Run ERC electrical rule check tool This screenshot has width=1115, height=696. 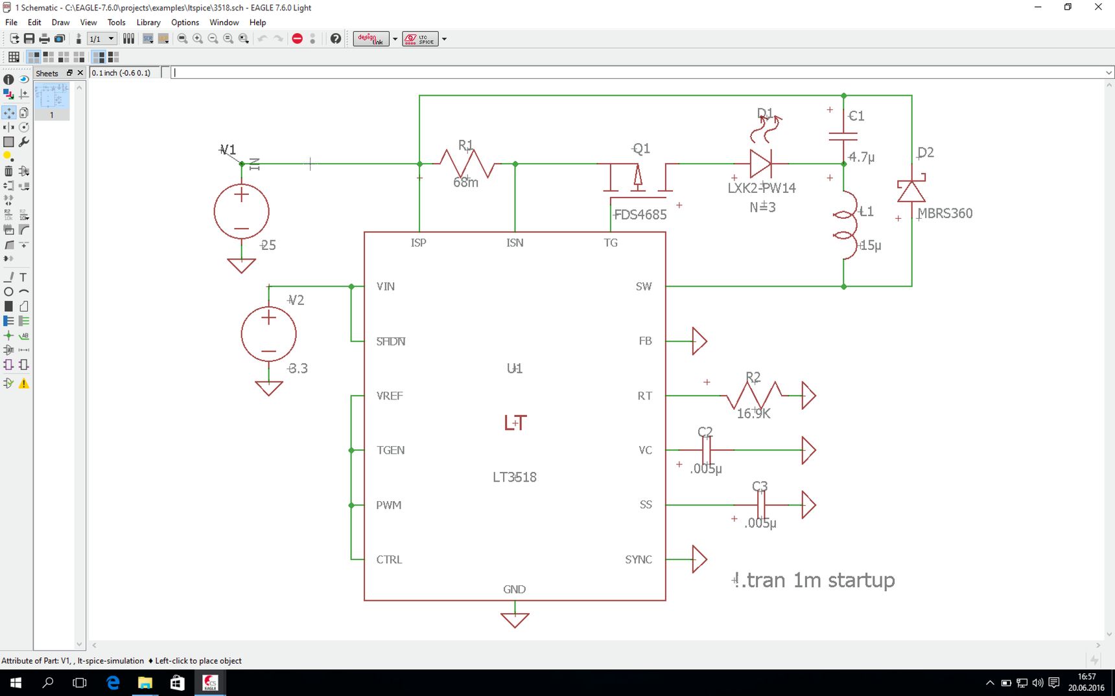click(x=8, y=383)
